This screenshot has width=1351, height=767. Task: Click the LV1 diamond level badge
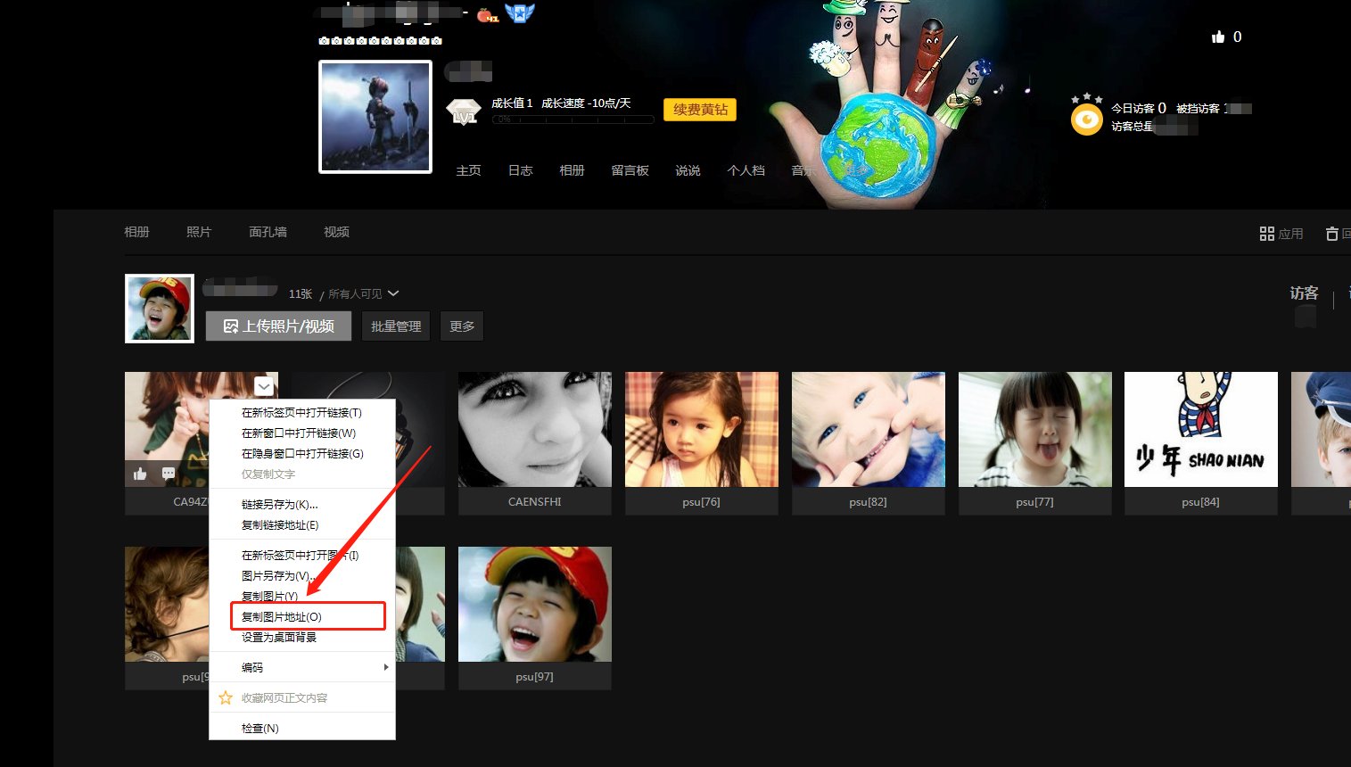pyautogui.click(x=463, y=112)
